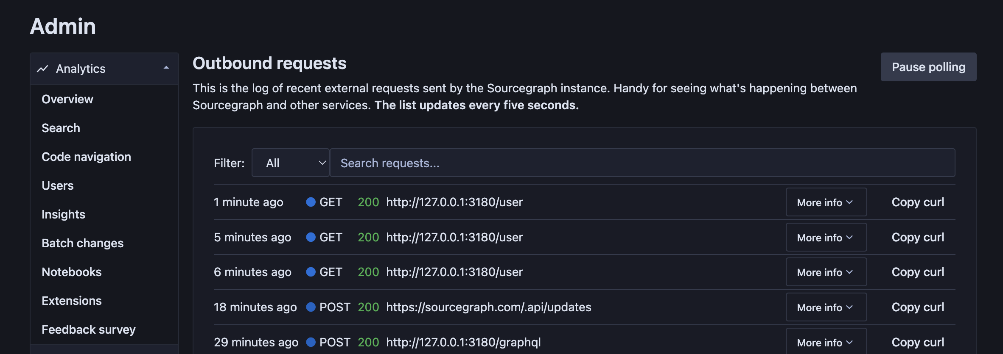Copy curl for the graphql request
The image size is (1003, 354).
[918, 342]
